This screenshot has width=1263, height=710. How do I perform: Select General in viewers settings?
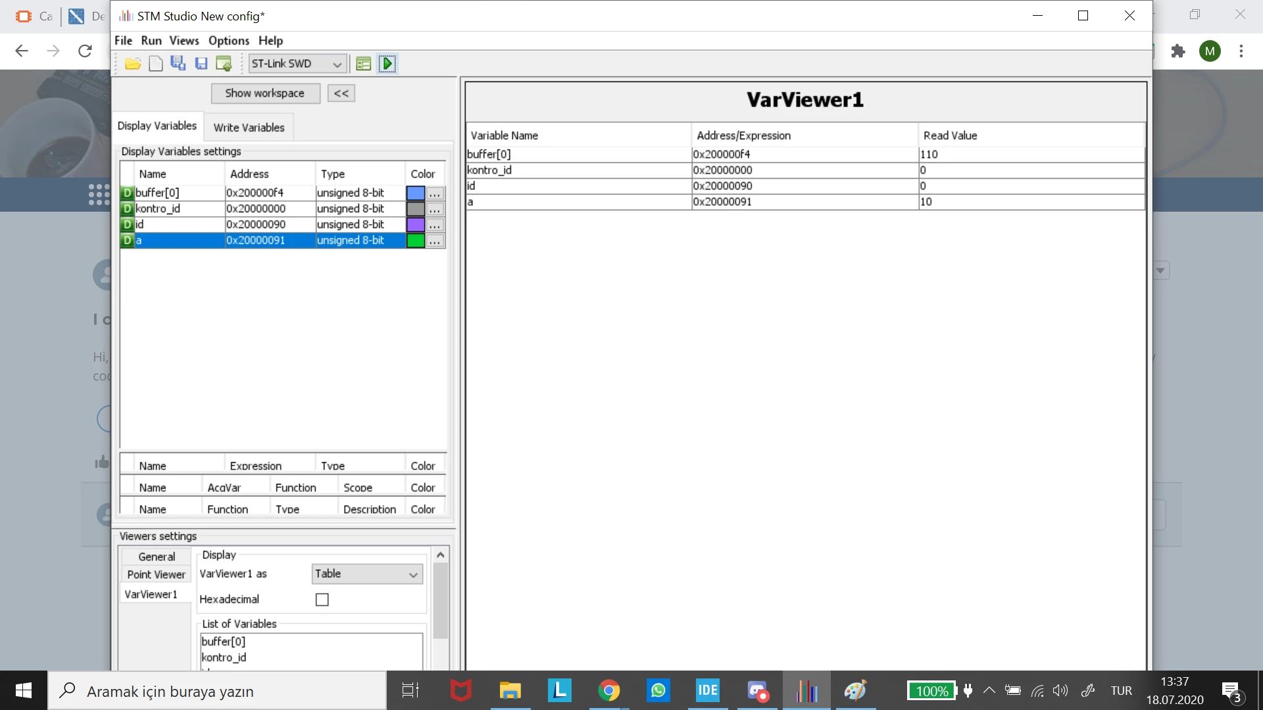(157, 557)
